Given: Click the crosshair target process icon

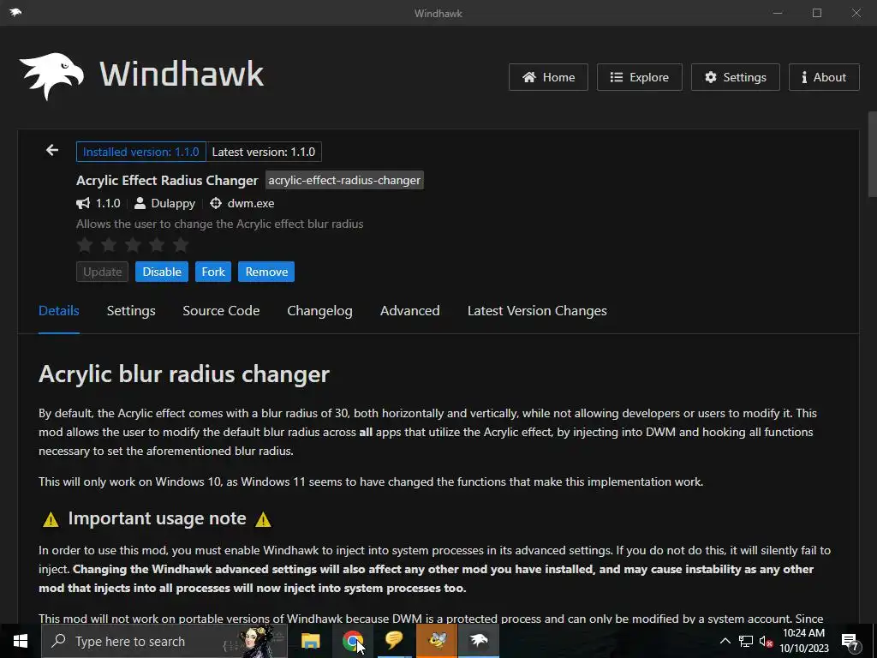Looking at the screenshot, I should tap(216, 203).
